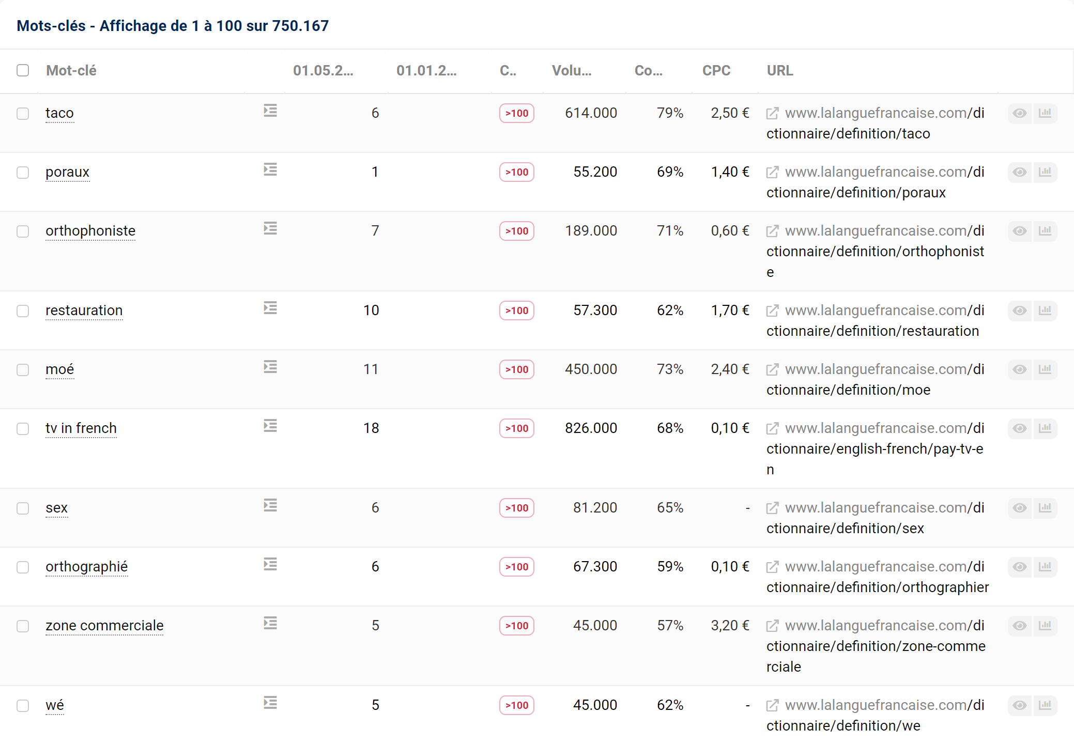
Task: Sort by Co... column header
Action: coord(649,70)
